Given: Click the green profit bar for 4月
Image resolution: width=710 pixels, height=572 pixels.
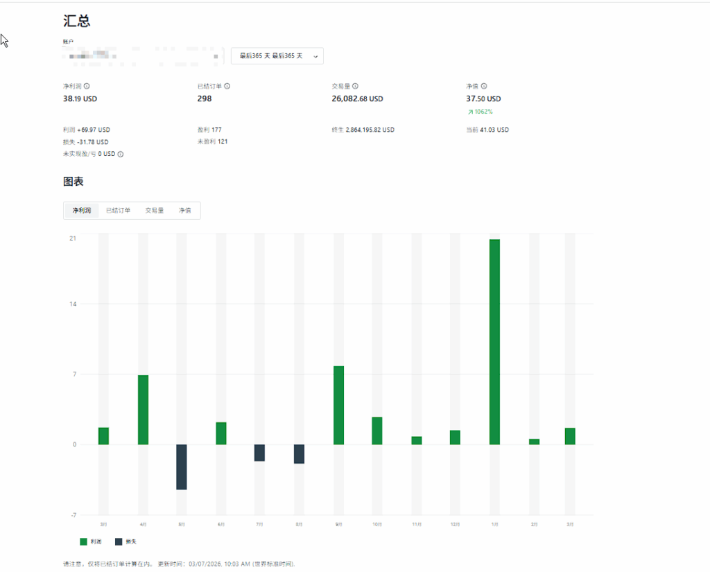Looking at the screenshot, I should [143, 409].
